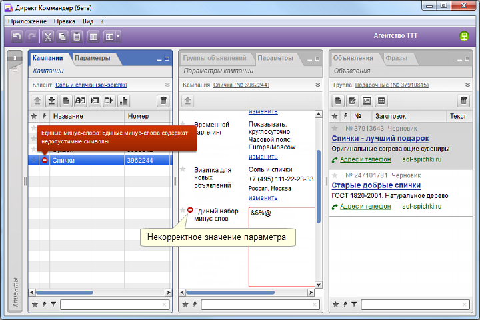
Task: Select the edit pencil icon in Объявления toolbar
Action: [x=353, y=101]
